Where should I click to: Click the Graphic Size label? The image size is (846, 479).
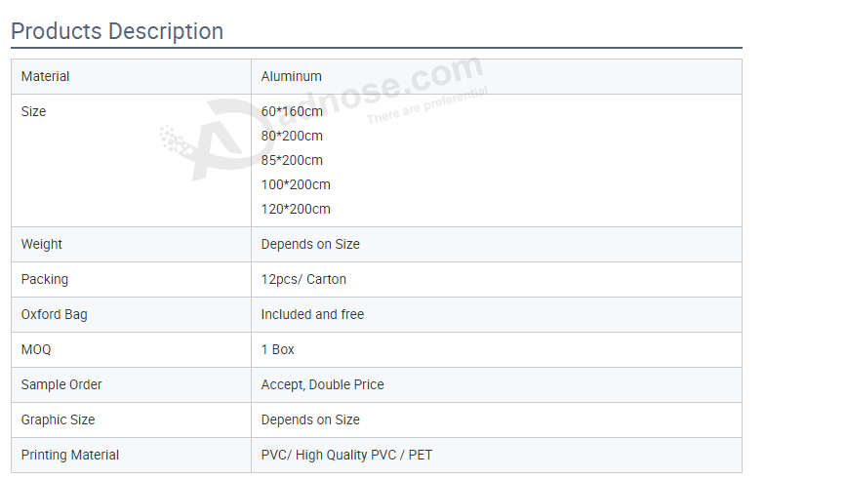(x=59, y=419)
